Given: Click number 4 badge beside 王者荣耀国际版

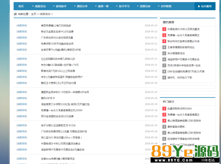Looking at the screenshot, I should (x=164, y=47).
